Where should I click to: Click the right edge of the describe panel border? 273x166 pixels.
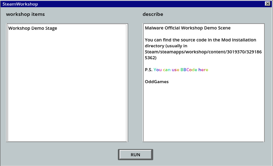coord(264,83)
